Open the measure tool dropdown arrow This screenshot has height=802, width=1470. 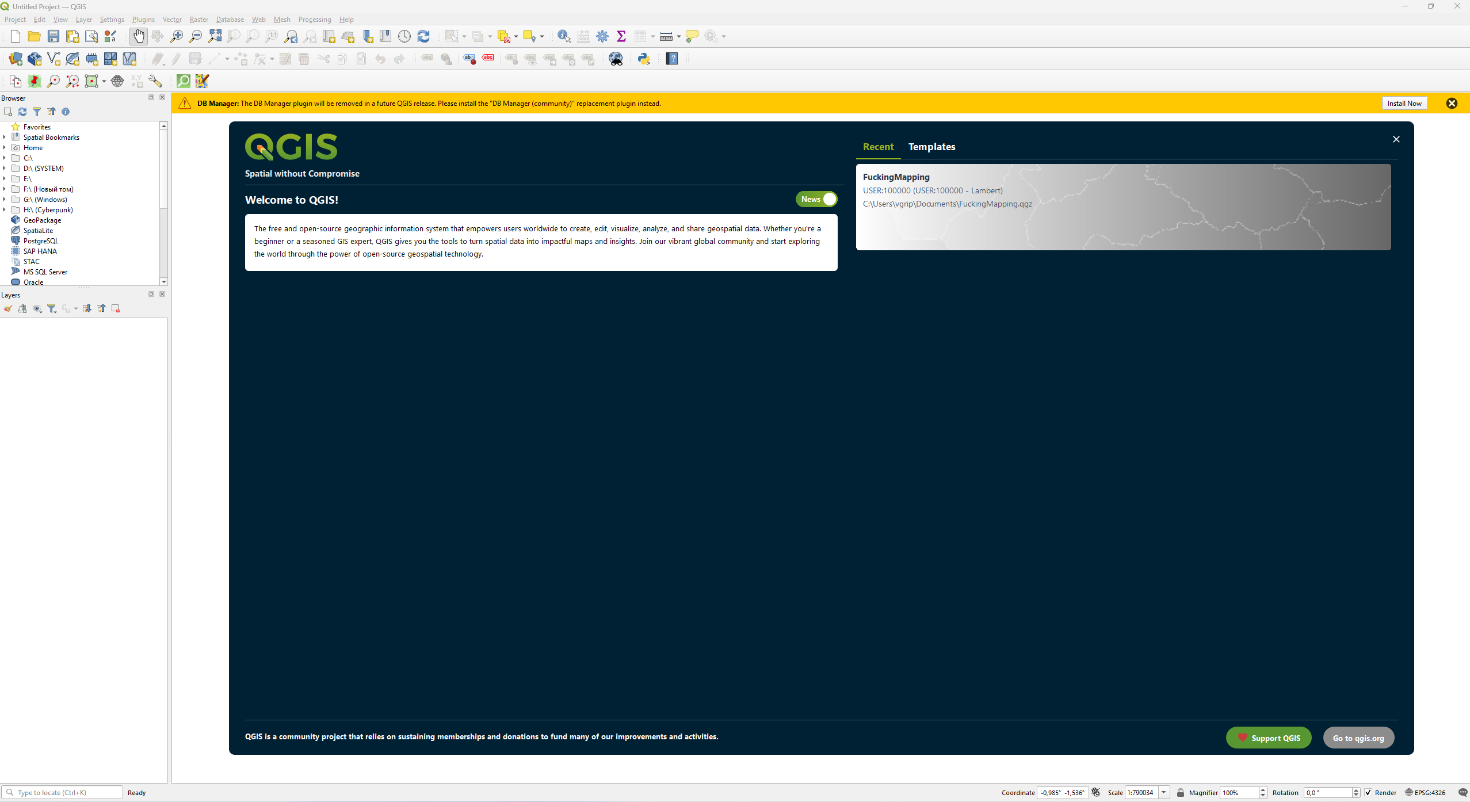pos(679,37)
